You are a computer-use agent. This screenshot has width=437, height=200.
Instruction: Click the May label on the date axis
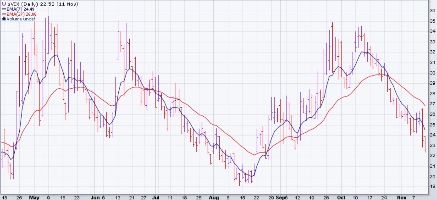tap(34, 197)
